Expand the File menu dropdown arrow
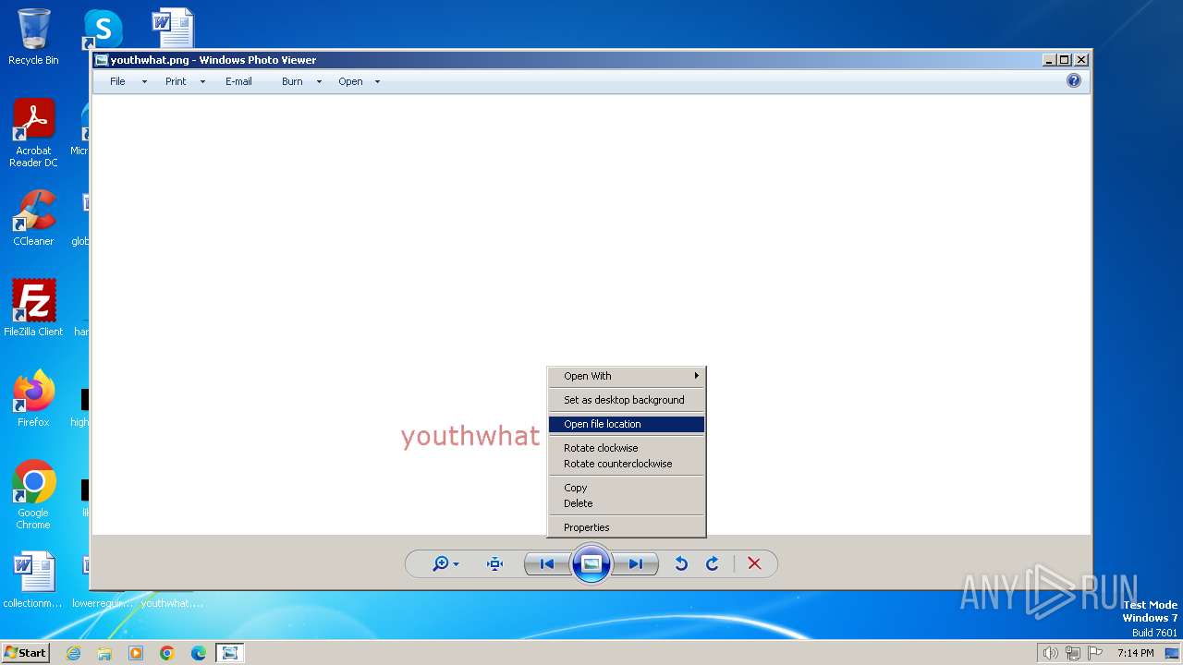Viewport: 1183px width, 665px height. [144, 81]
